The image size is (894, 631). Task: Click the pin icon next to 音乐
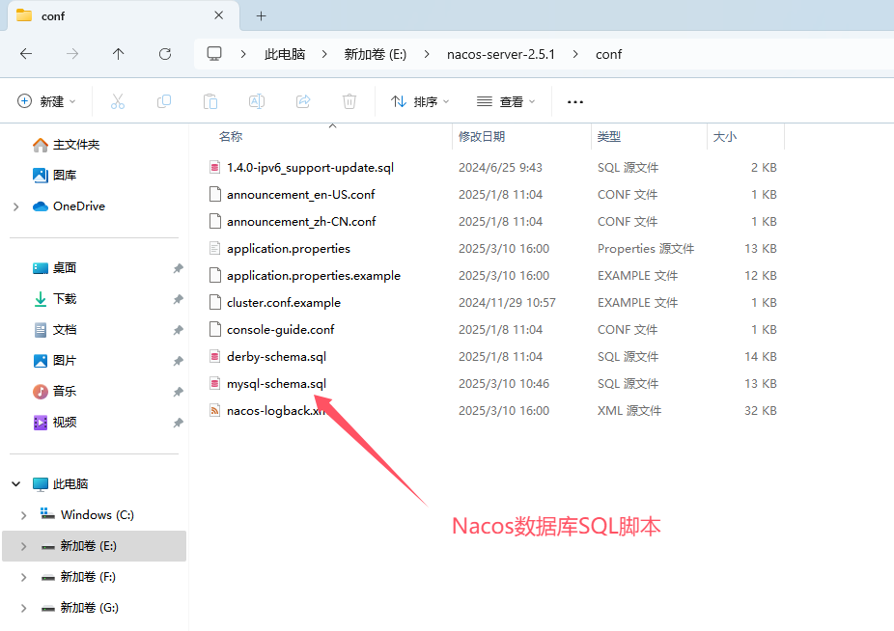pos(179,392)
